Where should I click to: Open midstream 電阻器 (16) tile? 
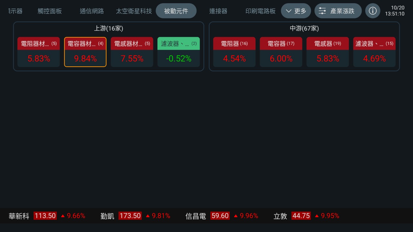pos(234,52)
